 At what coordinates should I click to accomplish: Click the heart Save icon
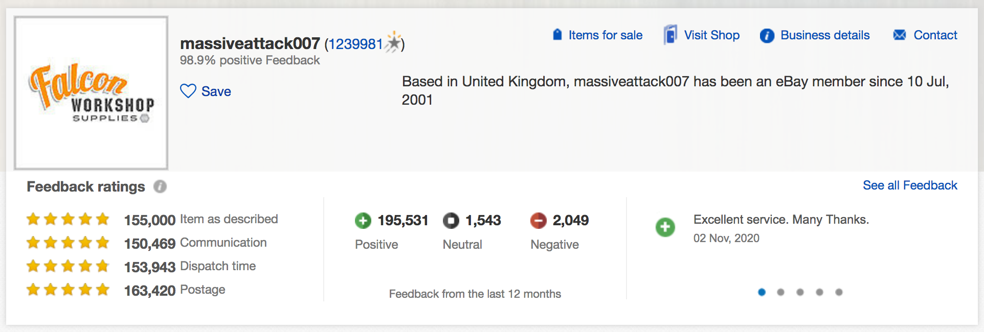188,91
